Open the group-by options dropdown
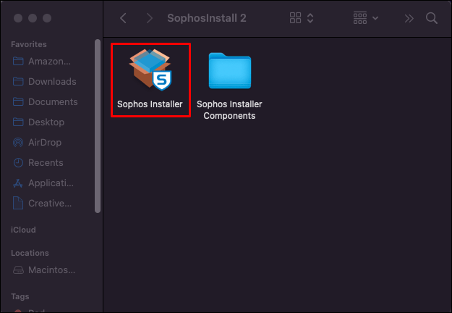Screen dimensions: 452x313 (366, 18)
